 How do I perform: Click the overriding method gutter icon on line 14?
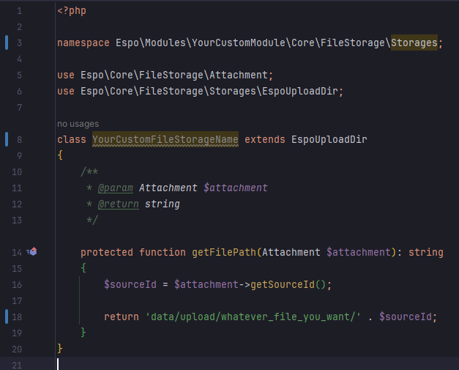[32, 251]
